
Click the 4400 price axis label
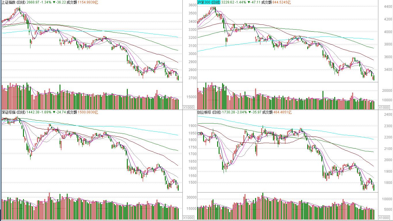388,7
